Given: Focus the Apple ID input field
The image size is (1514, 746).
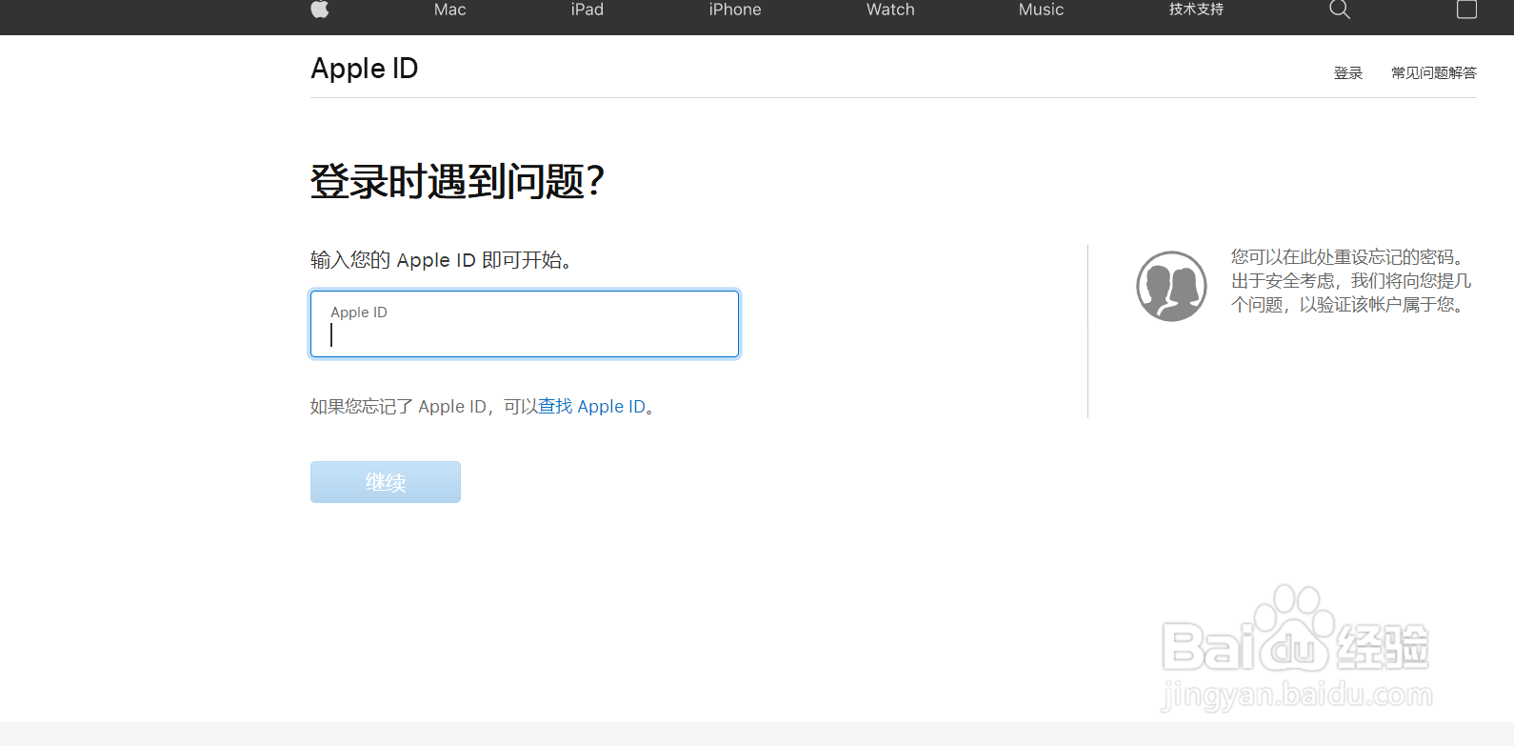Looking at the screenshot, I should 525,324.
